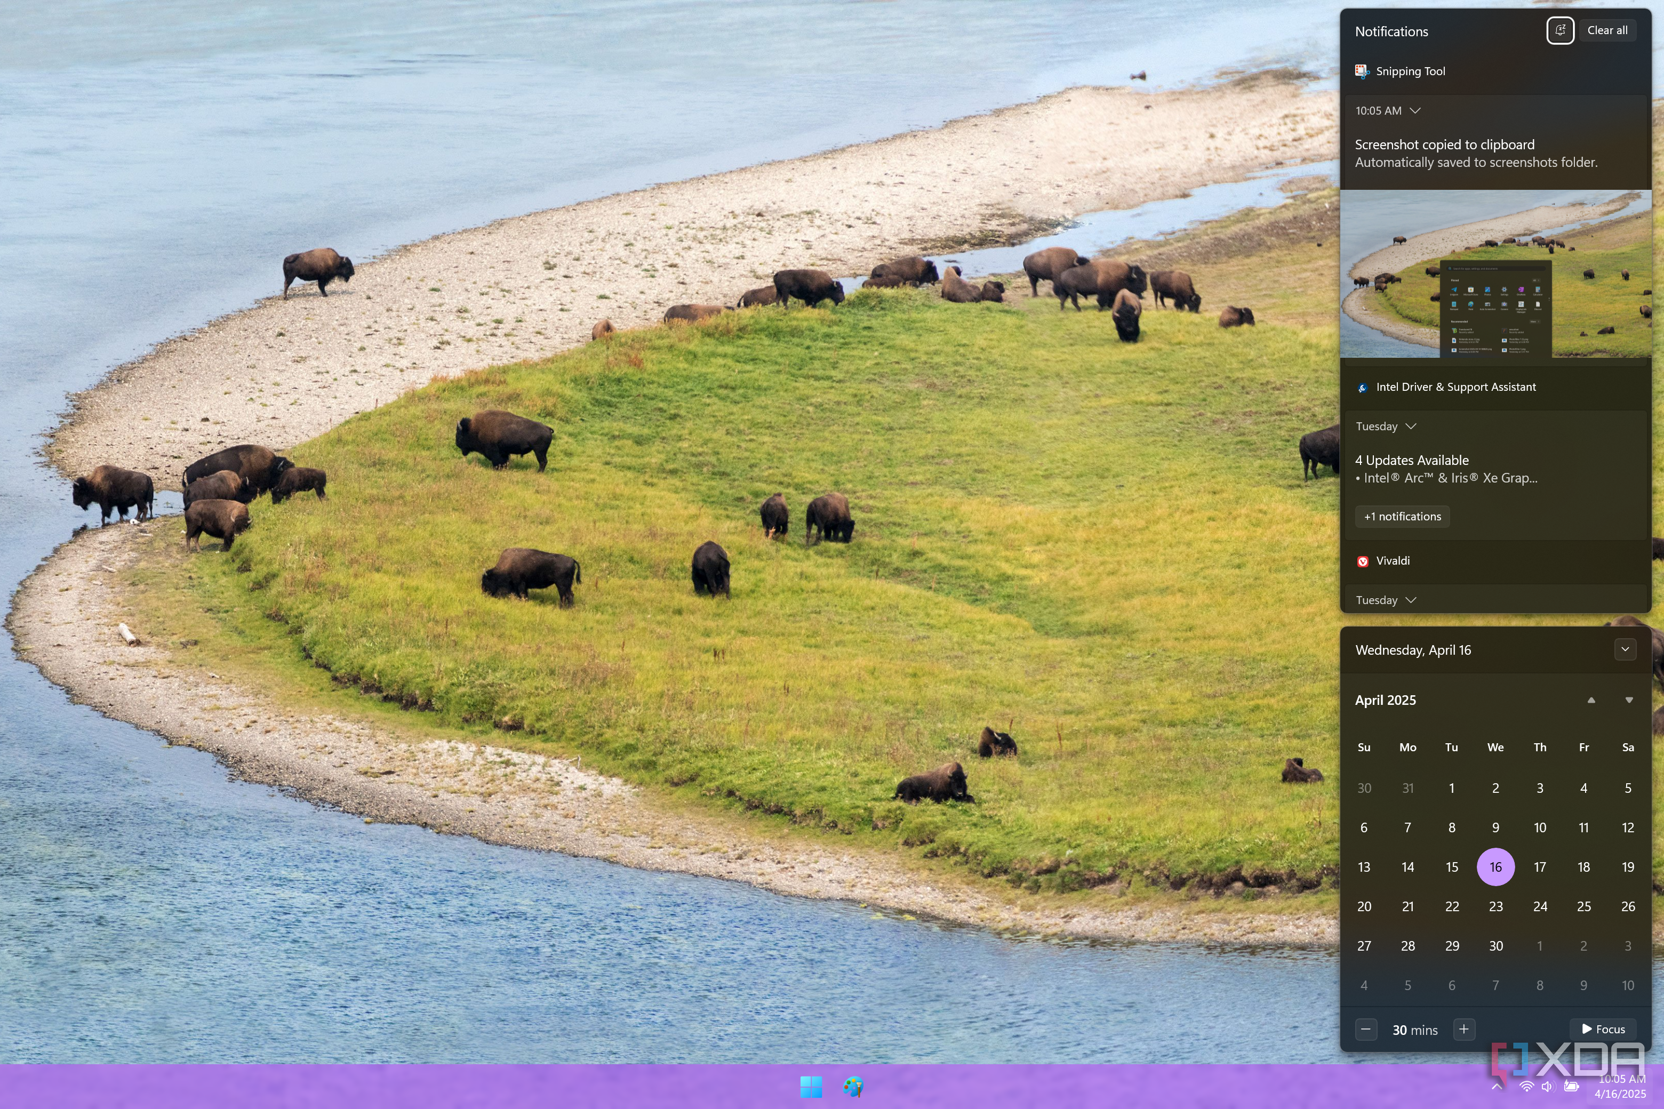Go to the next month with down arrow
Image resolution: width=1664 pixels, height=1109 pixels.
click(x=1629, y=700)
